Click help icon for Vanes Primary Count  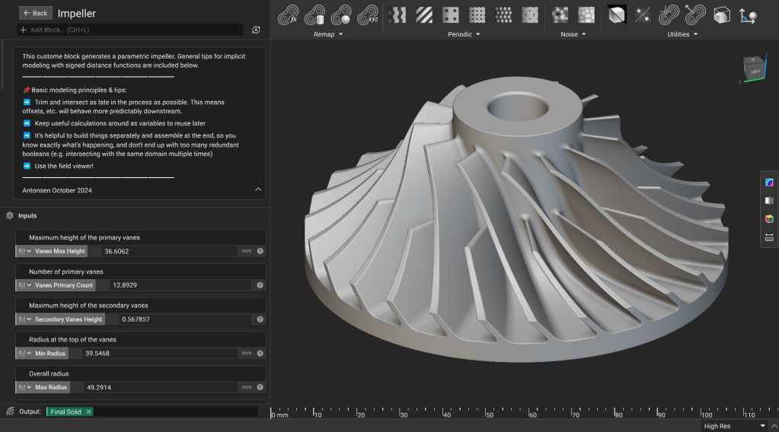pyautogui.click(x=260, y=285)
